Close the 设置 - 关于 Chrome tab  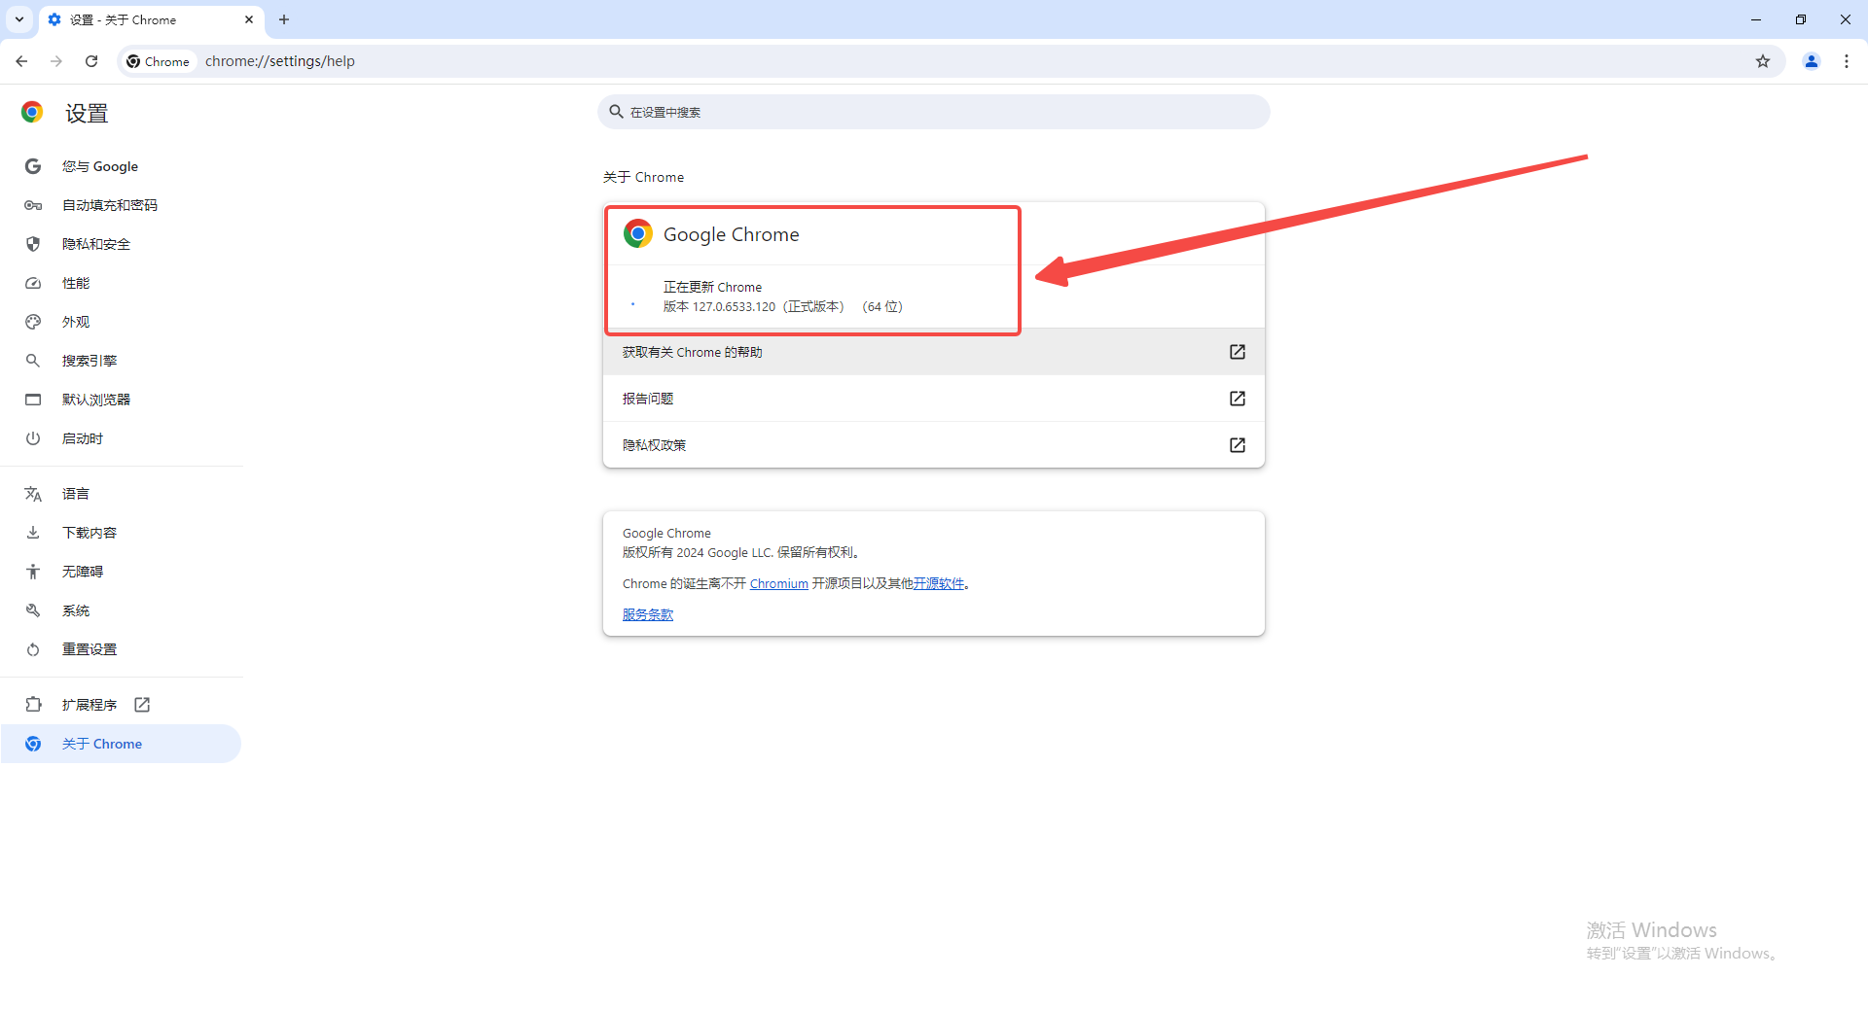[x=249, y=19]
